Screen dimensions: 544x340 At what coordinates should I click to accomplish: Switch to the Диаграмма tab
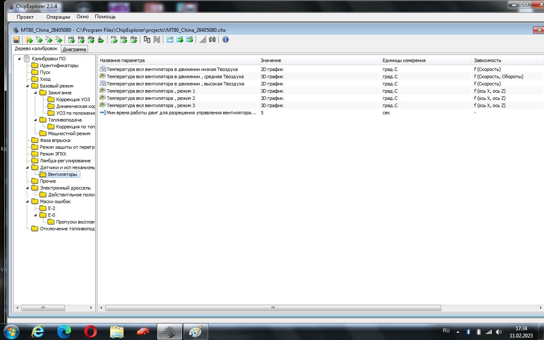tap(74, 49)
